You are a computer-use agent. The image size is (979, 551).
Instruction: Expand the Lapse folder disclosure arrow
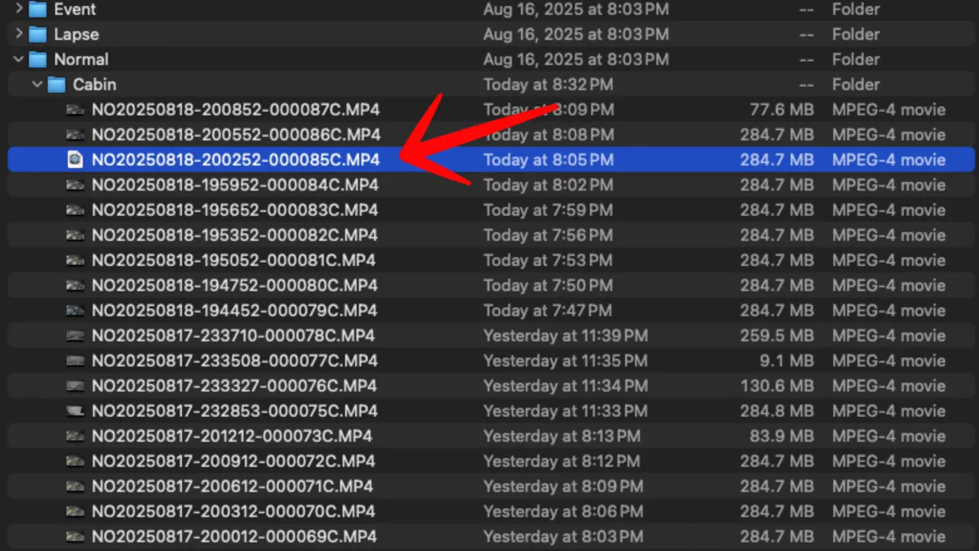tap(19, 34)
